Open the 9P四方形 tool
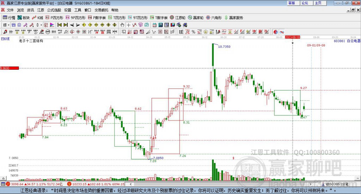This screenshot has width=361, height=194. point(75,18)
